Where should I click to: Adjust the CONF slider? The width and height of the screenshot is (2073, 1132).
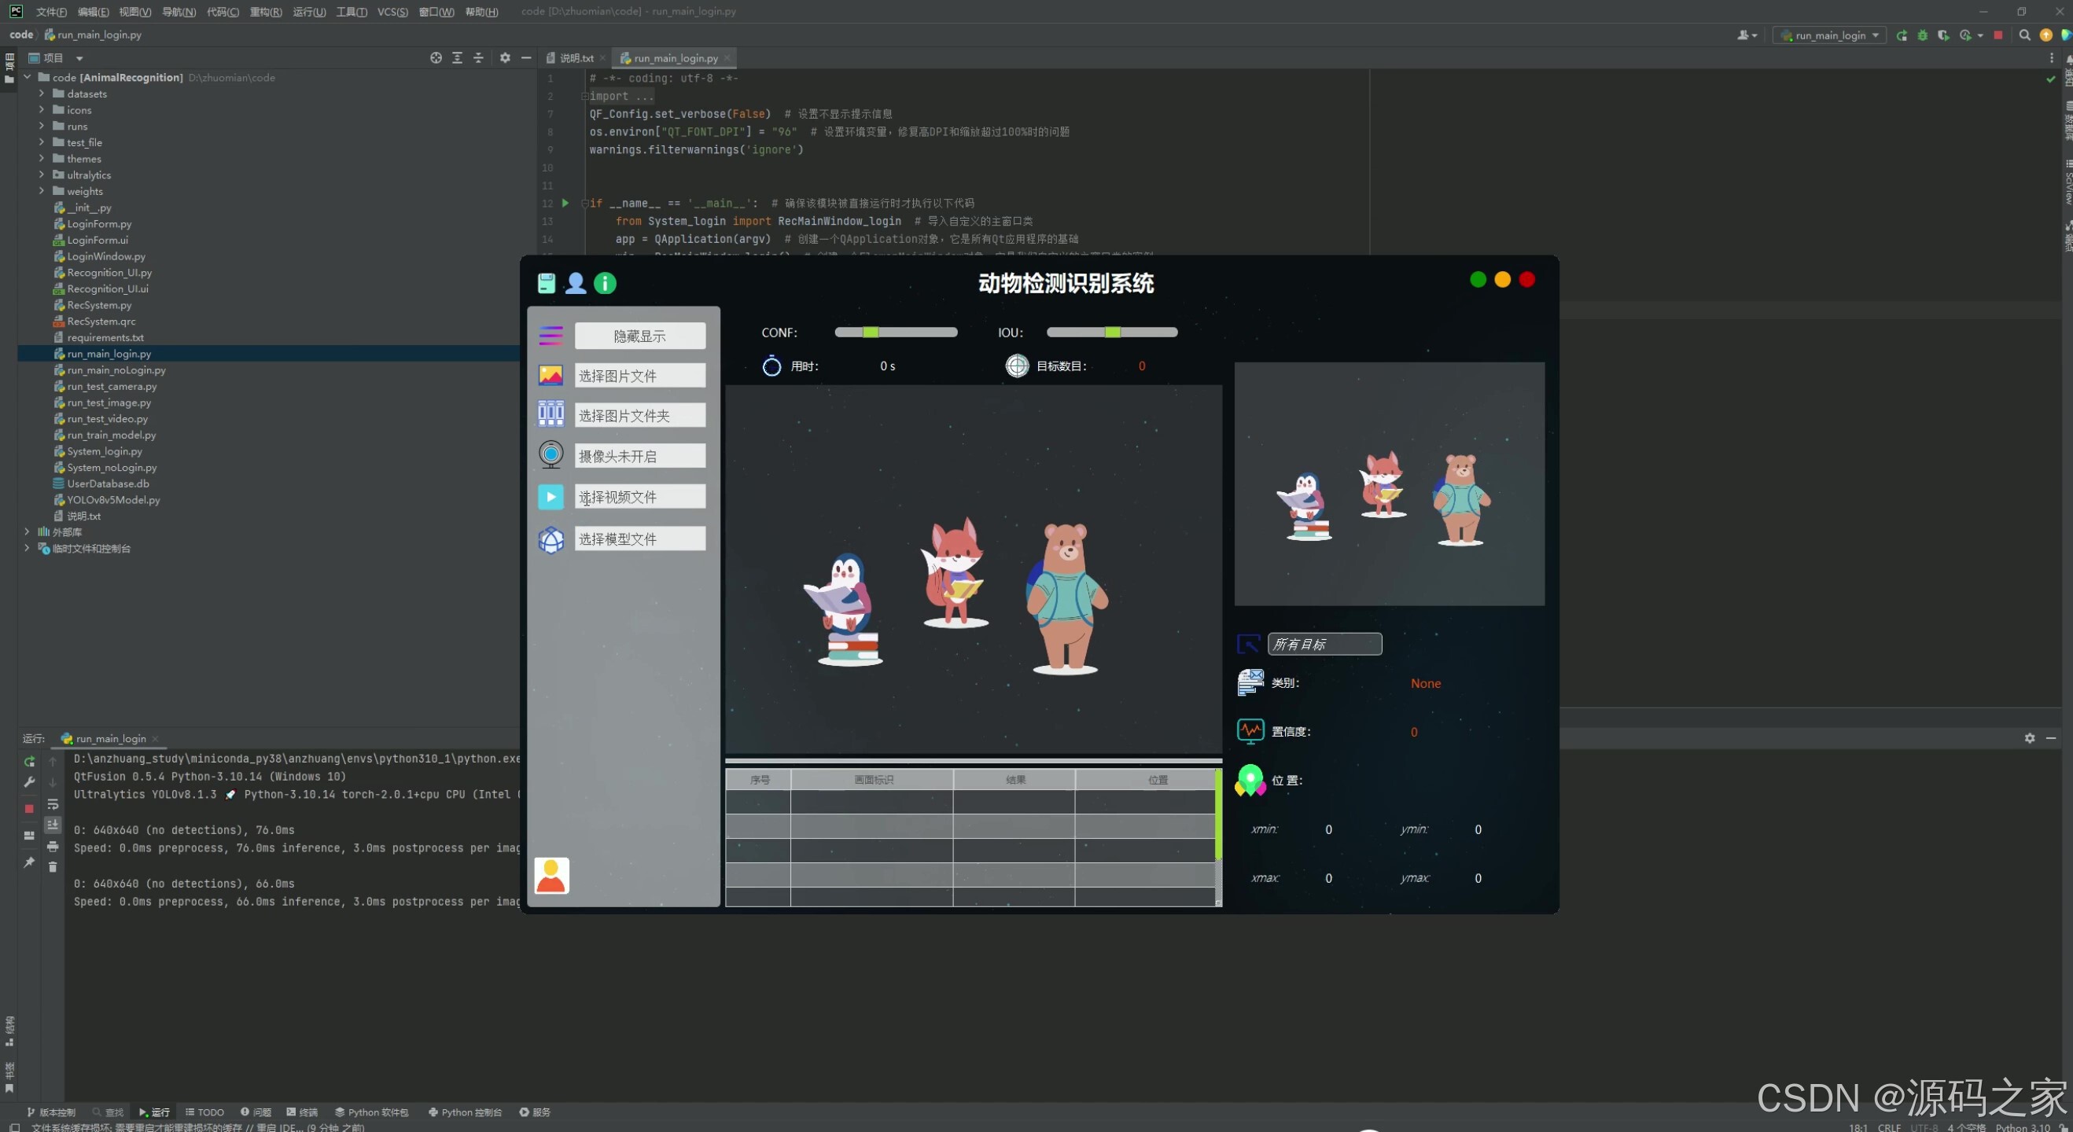point(896,333)
